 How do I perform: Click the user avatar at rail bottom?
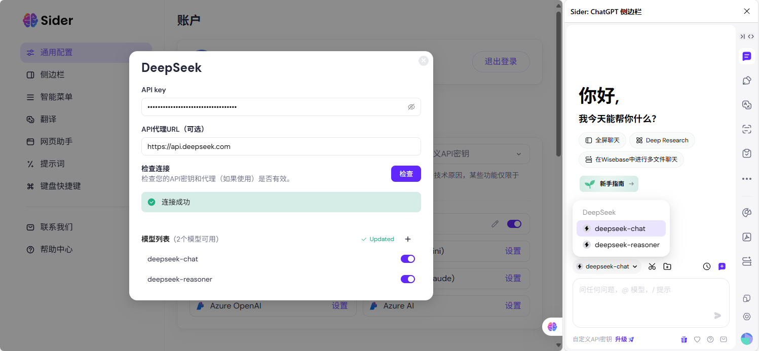pos(746,339)
